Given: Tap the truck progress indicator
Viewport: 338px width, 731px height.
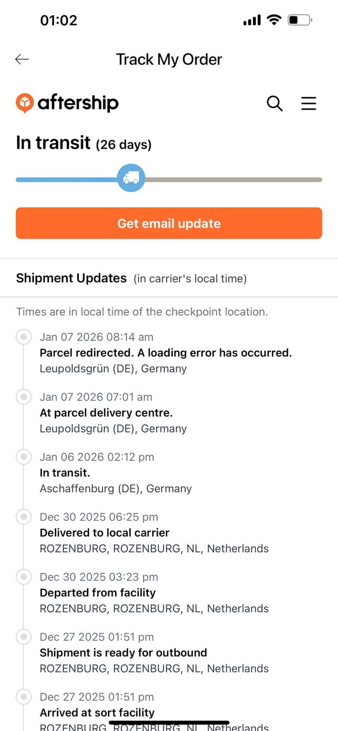Looking at the screenshot, I should (x=131, y=178).
